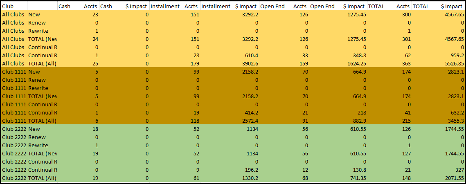Click the Club column header cell
Screen dimensions: 466x184
pos(14,7)
